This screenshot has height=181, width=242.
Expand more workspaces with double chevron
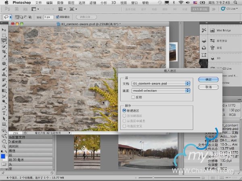tap(214, 9)
